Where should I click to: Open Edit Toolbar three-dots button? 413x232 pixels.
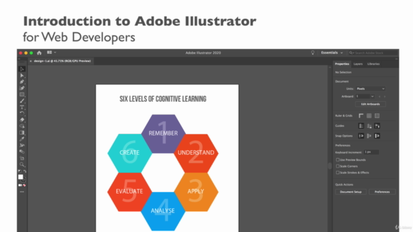pos(22,192)
